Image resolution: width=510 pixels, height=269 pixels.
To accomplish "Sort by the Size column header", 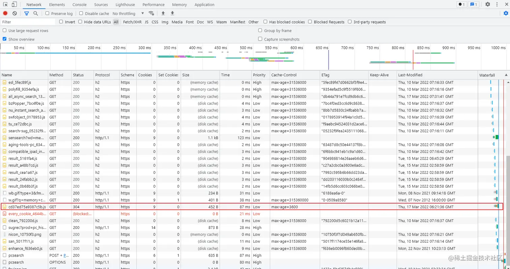I will [x=200, y=75].
